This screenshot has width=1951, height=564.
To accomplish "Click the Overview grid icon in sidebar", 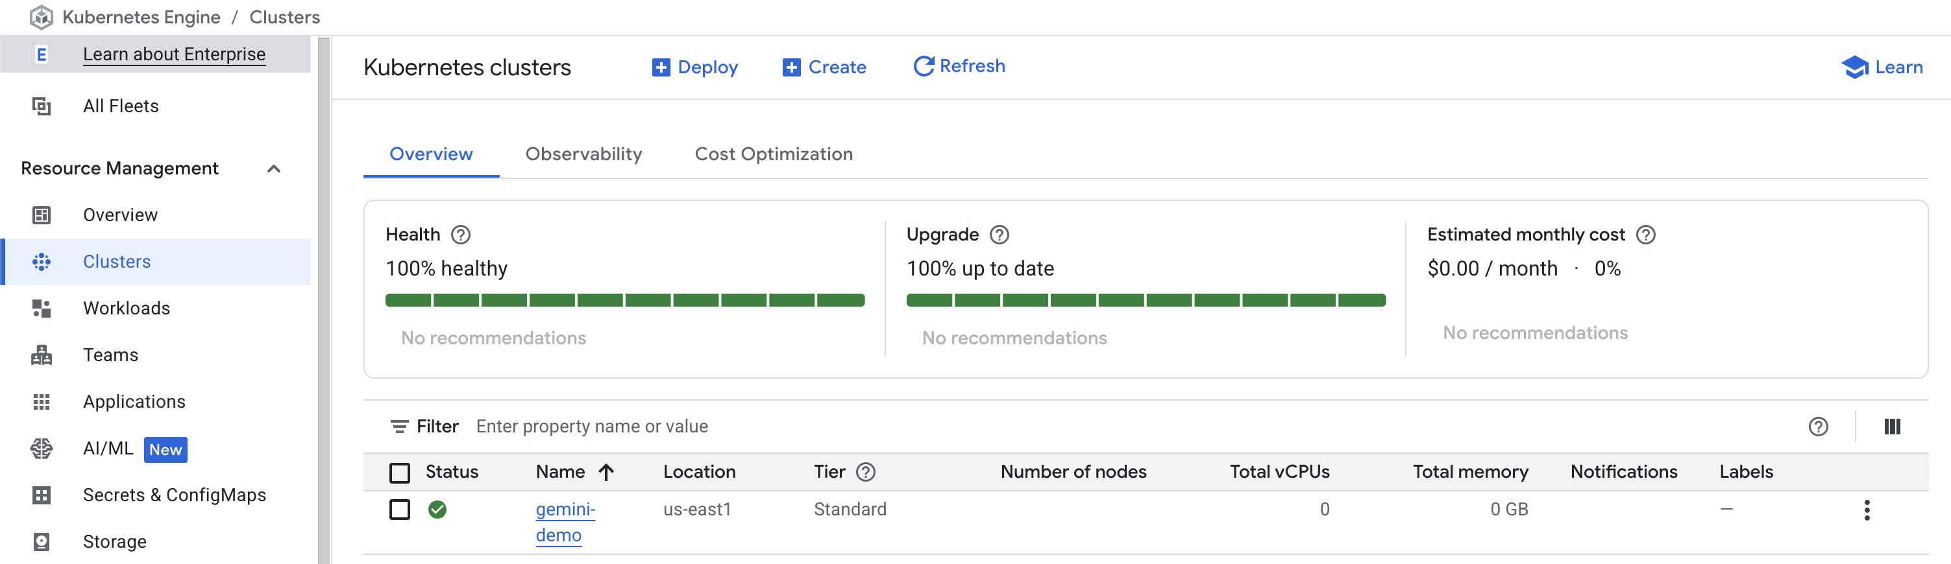I will [x=42, y=215].
